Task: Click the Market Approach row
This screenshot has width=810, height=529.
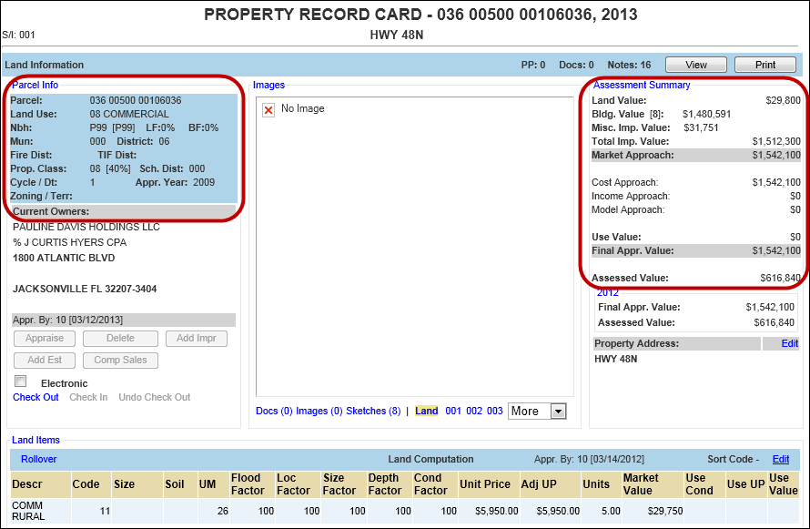Action: 696,155
